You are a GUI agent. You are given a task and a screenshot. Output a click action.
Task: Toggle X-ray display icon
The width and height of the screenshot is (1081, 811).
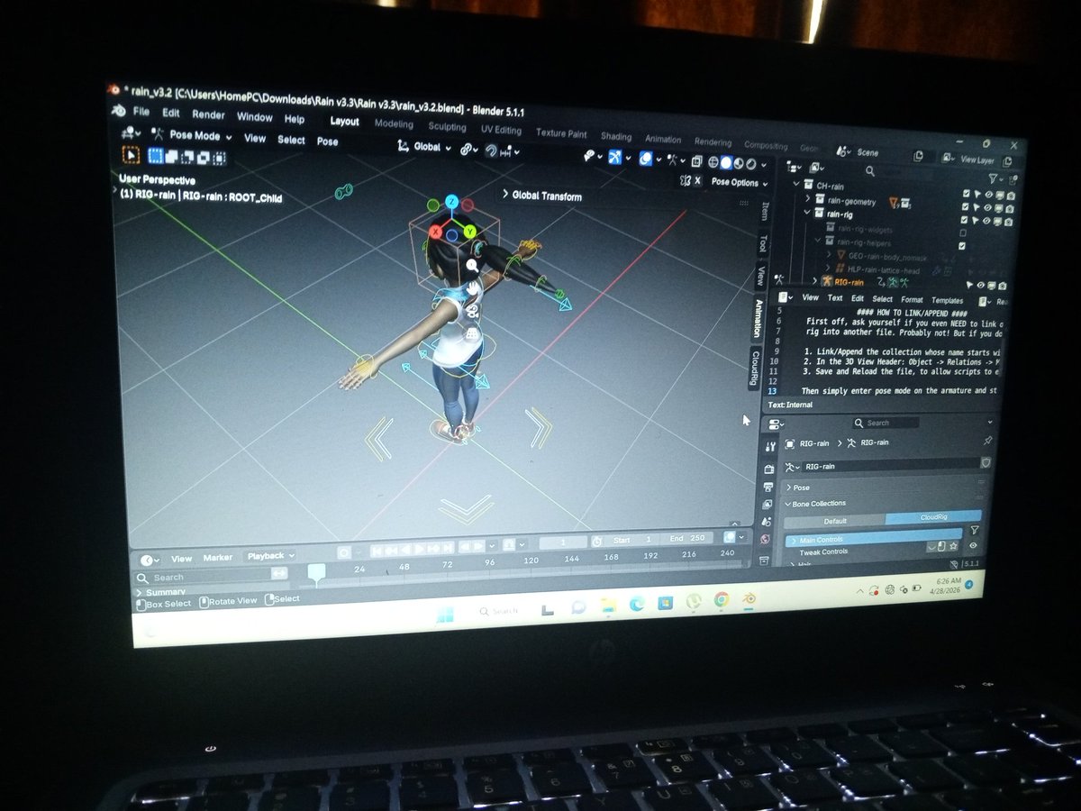pyautogui.click(x=697, y=162)
